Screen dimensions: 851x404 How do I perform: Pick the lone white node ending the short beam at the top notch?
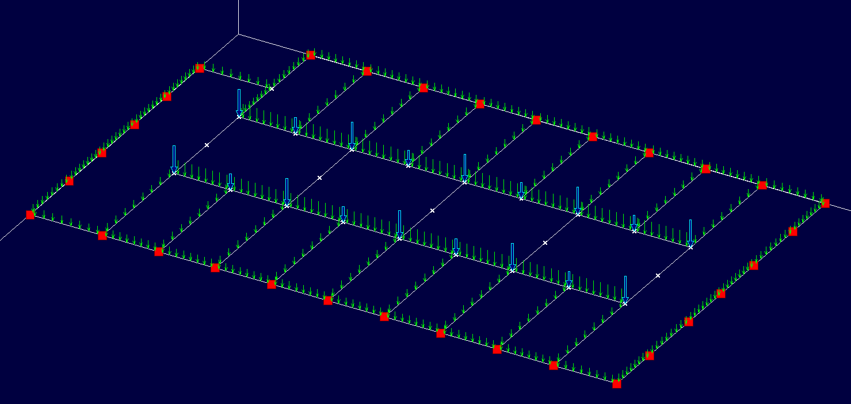272,89
